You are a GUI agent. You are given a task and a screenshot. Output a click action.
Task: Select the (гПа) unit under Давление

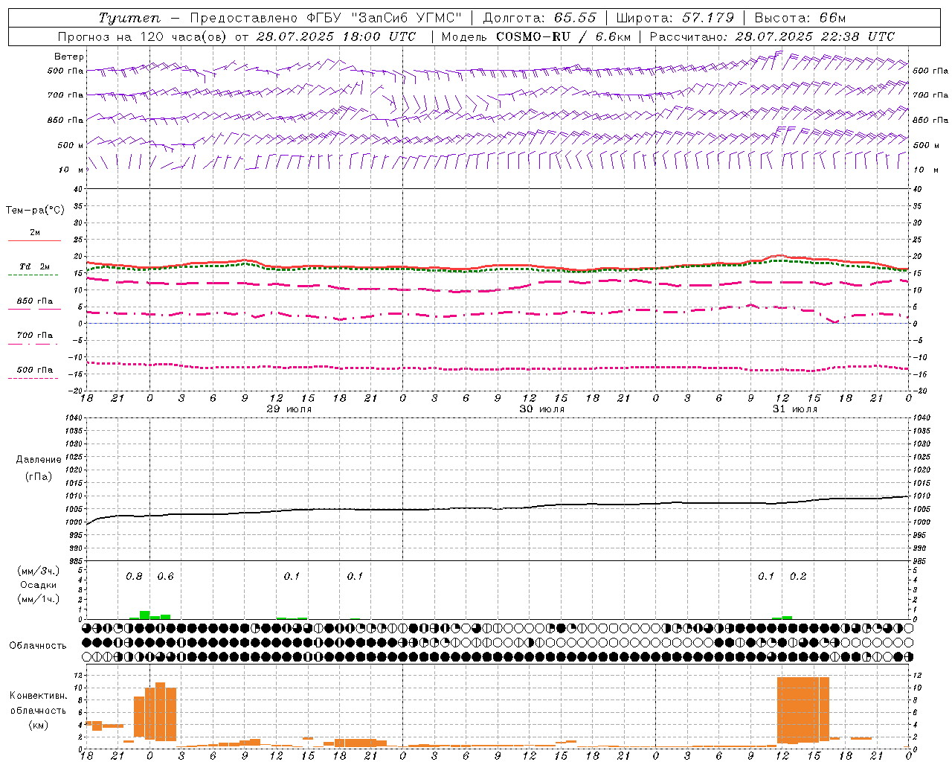39,476
